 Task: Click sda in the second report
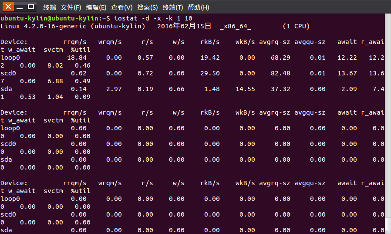[x=6, y=159]
